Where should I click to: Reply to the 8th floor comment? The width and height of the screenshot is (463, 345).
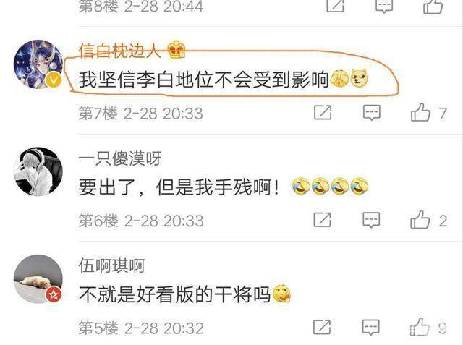[x=384, y=5]
